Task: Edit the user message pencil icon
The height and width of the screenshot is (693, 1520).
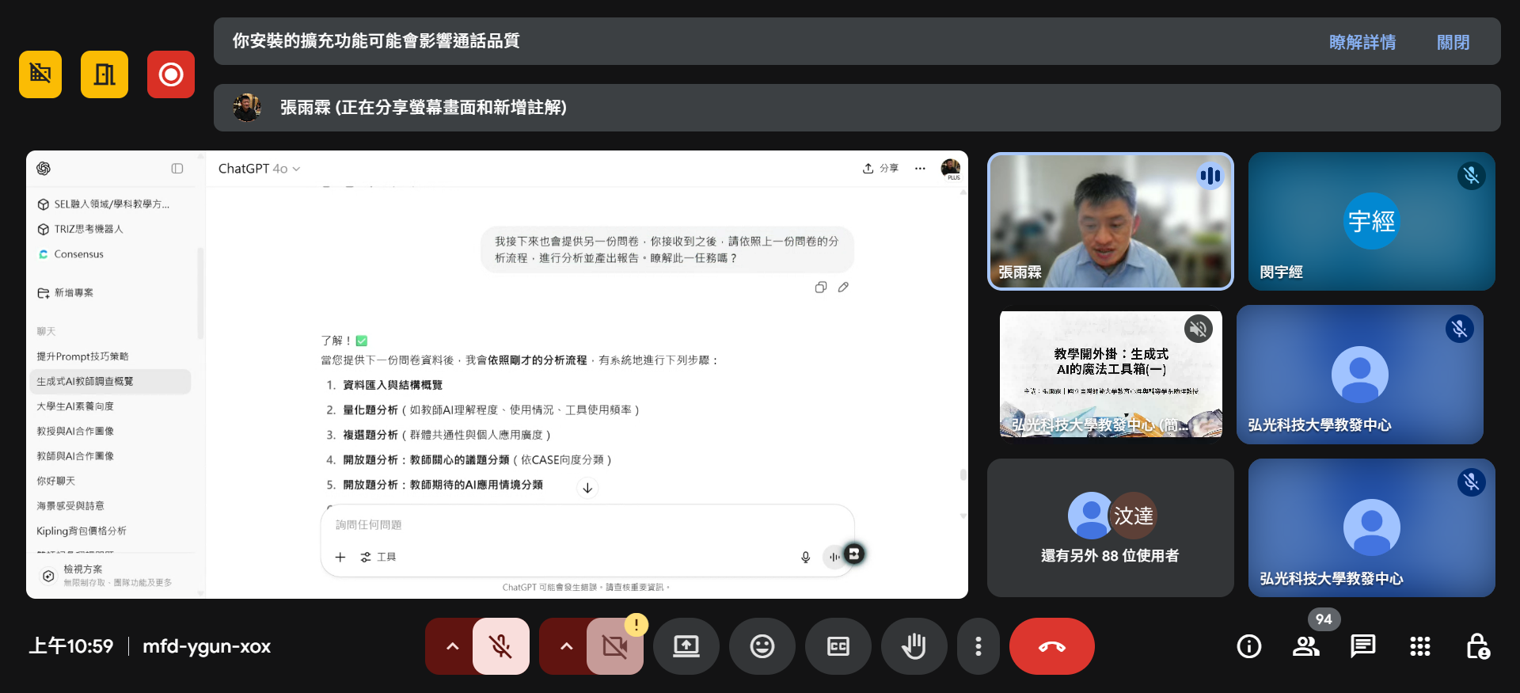Action: pyautogui.click(x=843, y=287)
